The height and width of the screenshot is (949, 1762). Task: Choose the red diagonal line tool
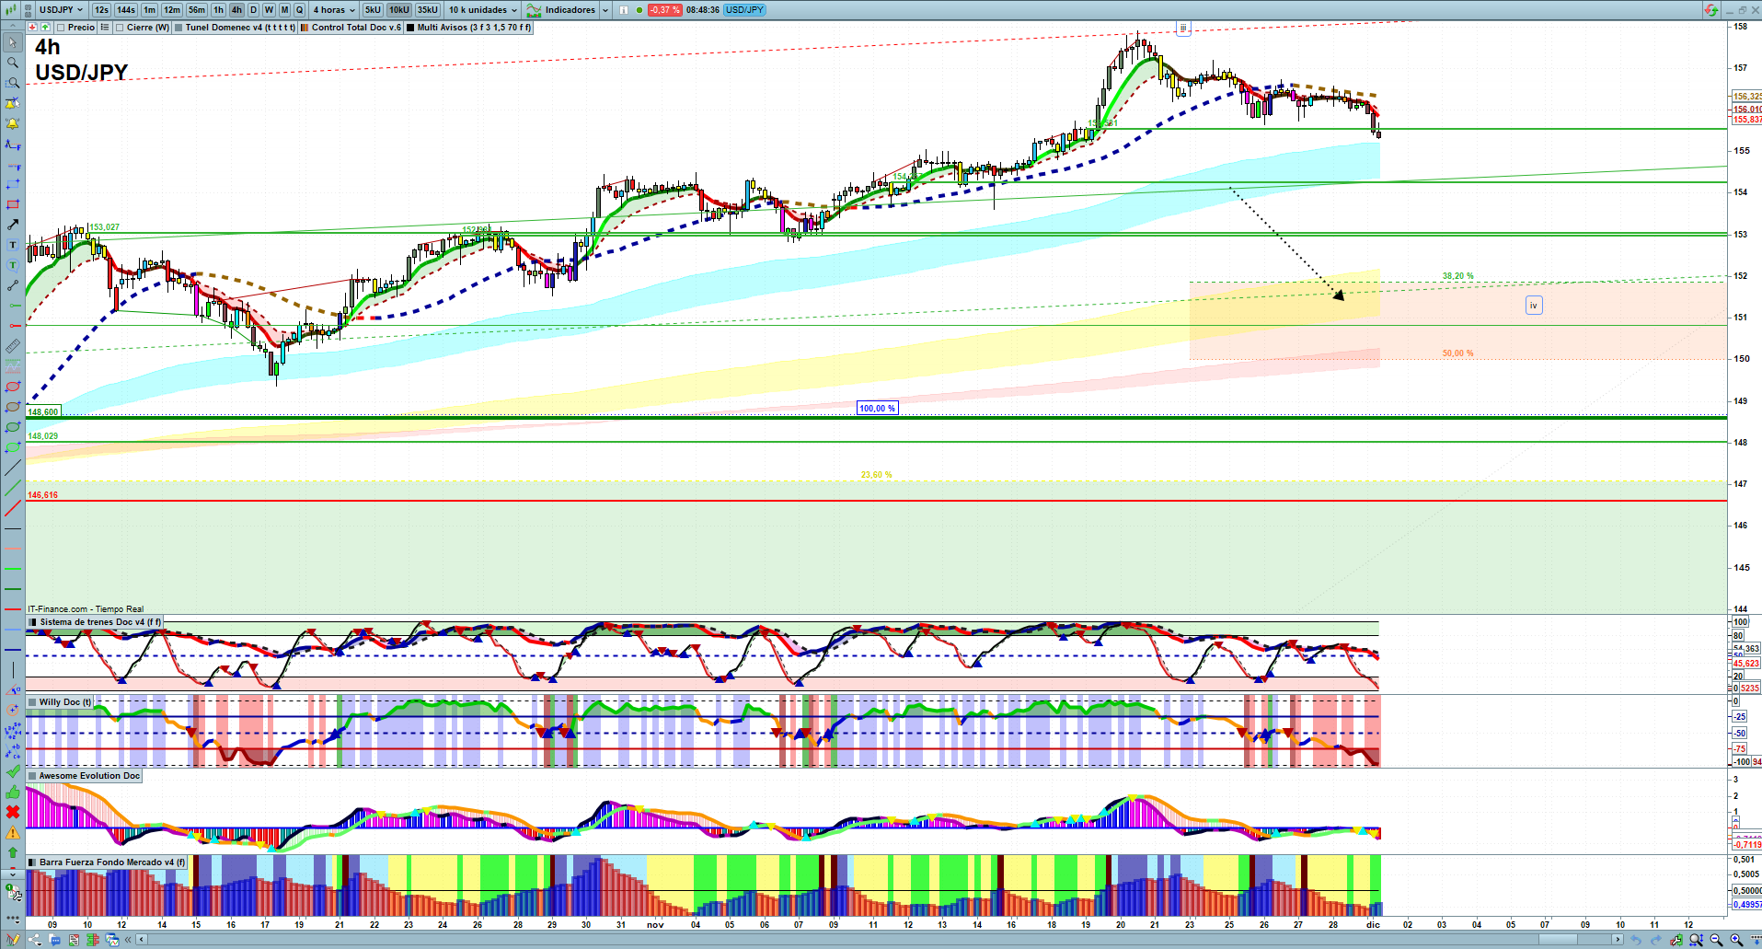pos(13,508)
